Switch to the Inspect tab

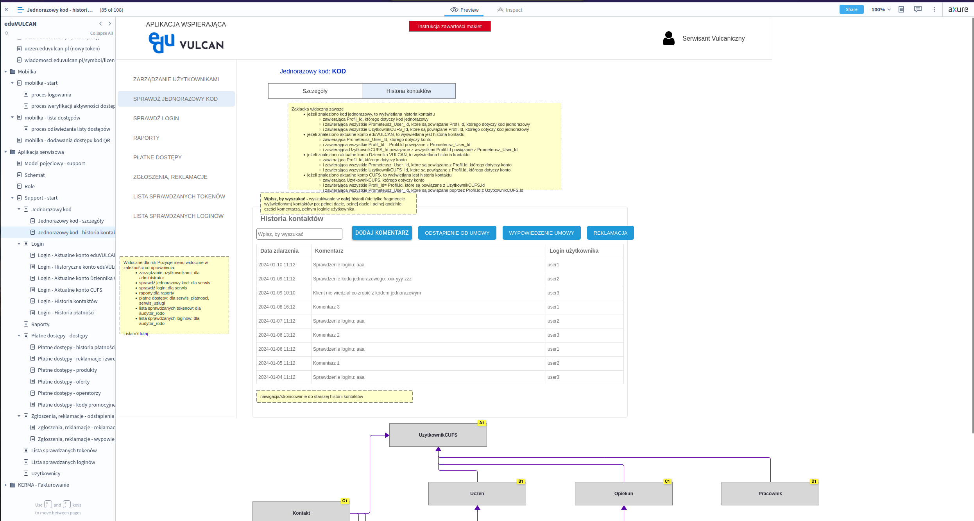coord(510,10)
